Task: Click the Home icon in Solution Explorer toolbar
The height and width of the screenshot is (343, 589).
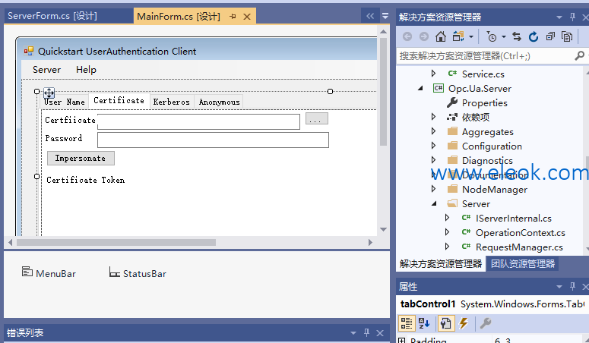Action: coord(441,36)
